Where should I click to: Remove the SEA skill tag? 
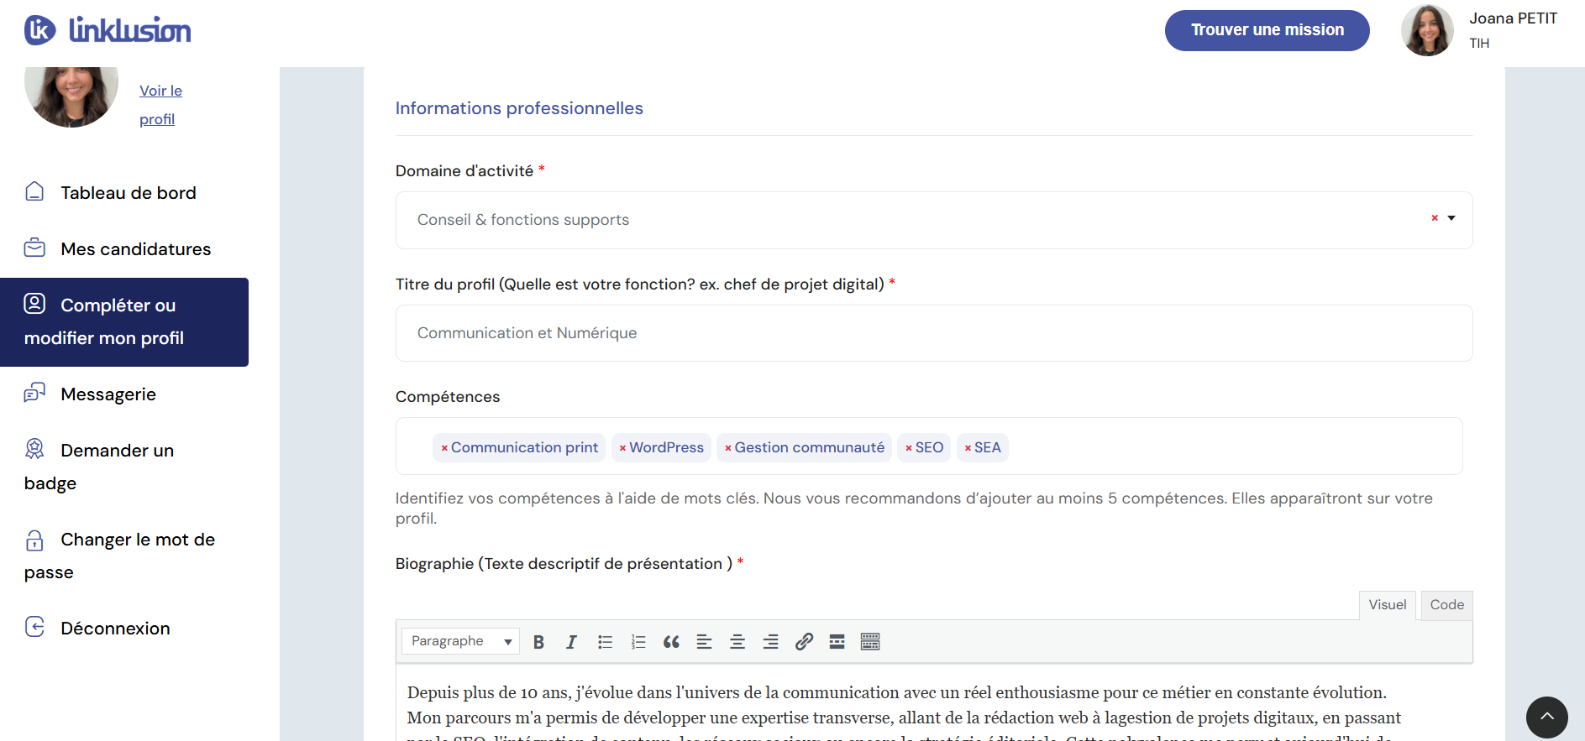click(x=968, y=448)
